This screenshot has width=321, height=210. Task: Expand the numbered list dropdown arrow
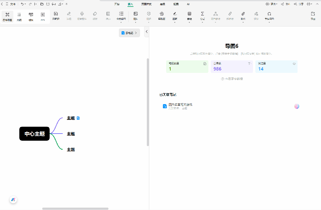coord(121,22)
